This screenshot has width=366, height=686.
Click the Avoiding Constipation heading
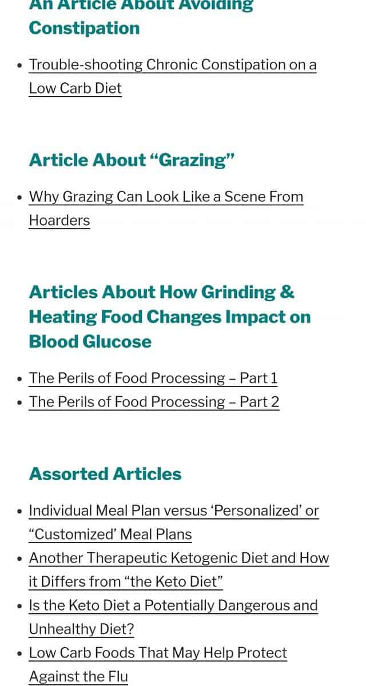[x=141, y=17]
